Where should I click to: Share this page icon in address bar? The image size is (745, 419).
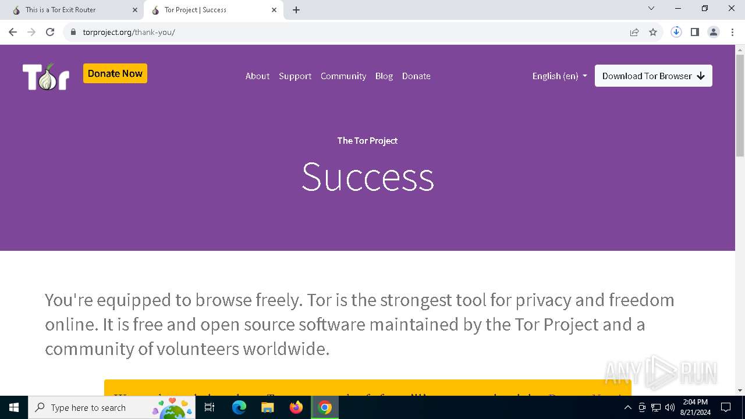(x=634, y=32)
